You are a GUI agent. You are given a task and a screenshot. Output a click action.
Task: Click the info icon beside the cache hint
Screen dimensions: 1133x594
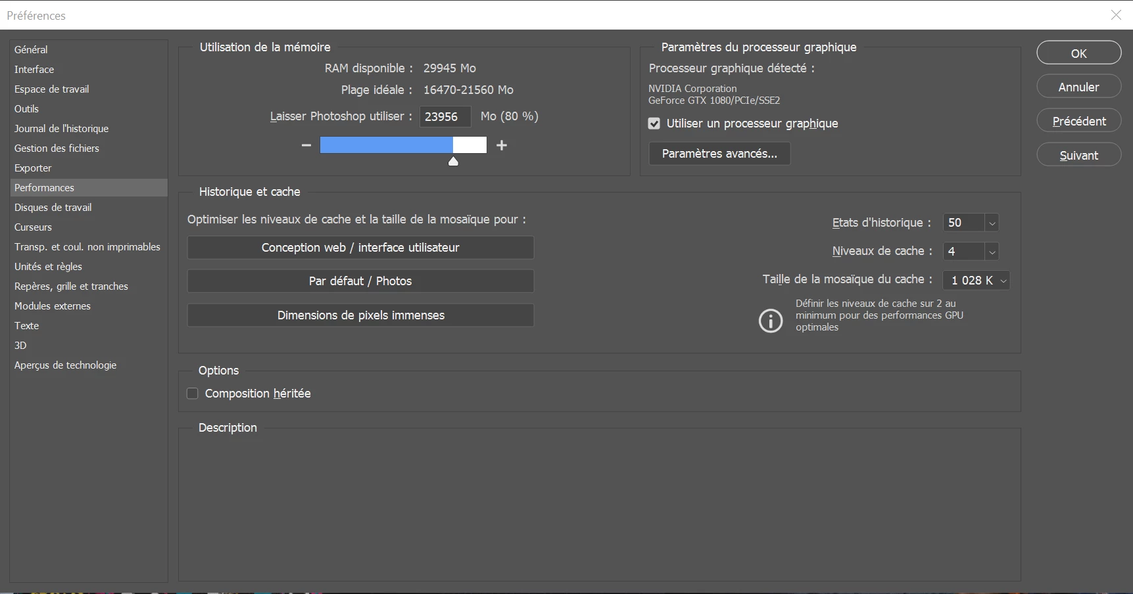pos(771,321)
